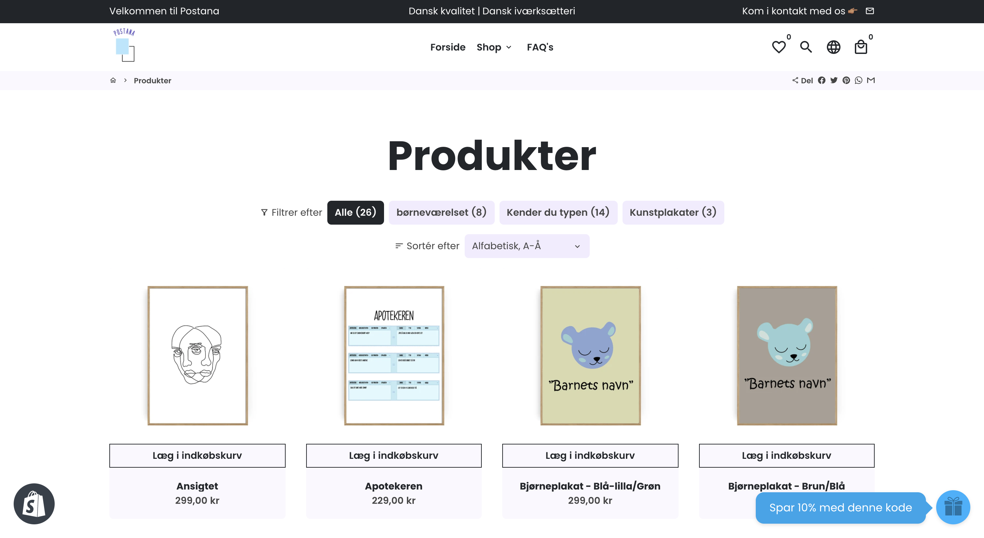Viewport: 984px width, 538px height.
Task: Open the Alfabetisk, A-Å sort dropdown
Action: (527, 246)
